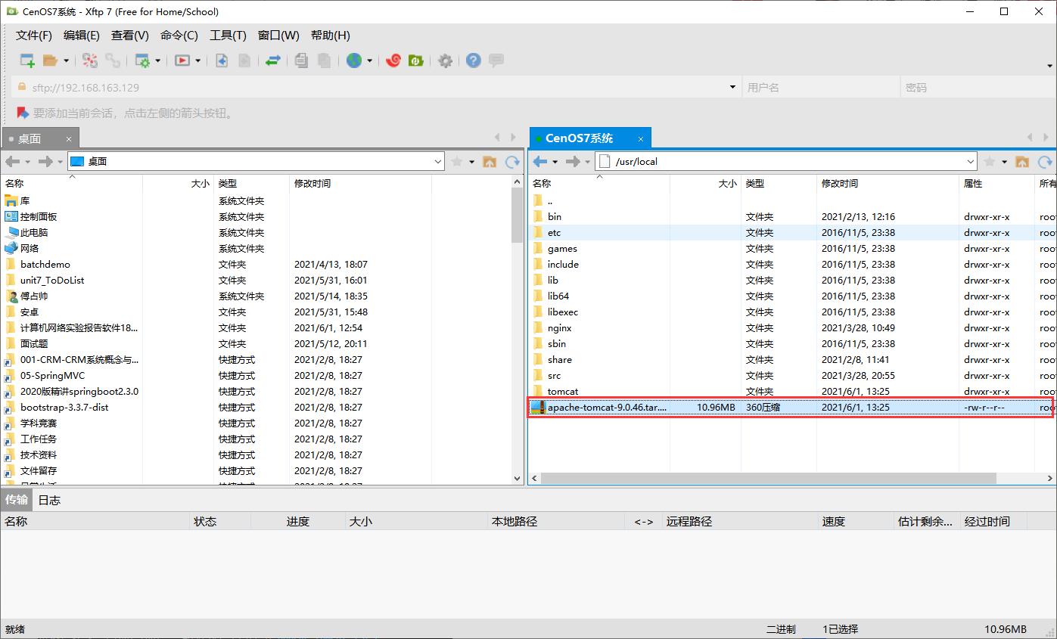Select apache-tomcat-9.0.46.tar file
The height and width of the screenshot is (639, 1057).
[791, 408]
